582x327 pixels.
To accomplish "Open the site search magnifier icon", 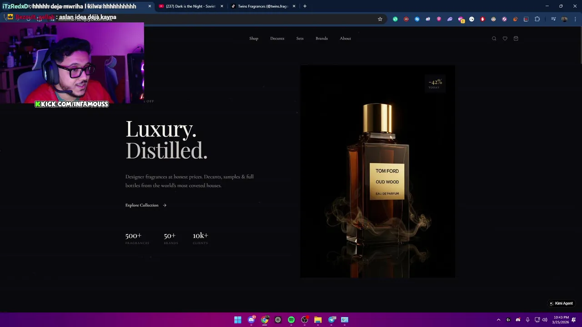I will coord(494,39).
